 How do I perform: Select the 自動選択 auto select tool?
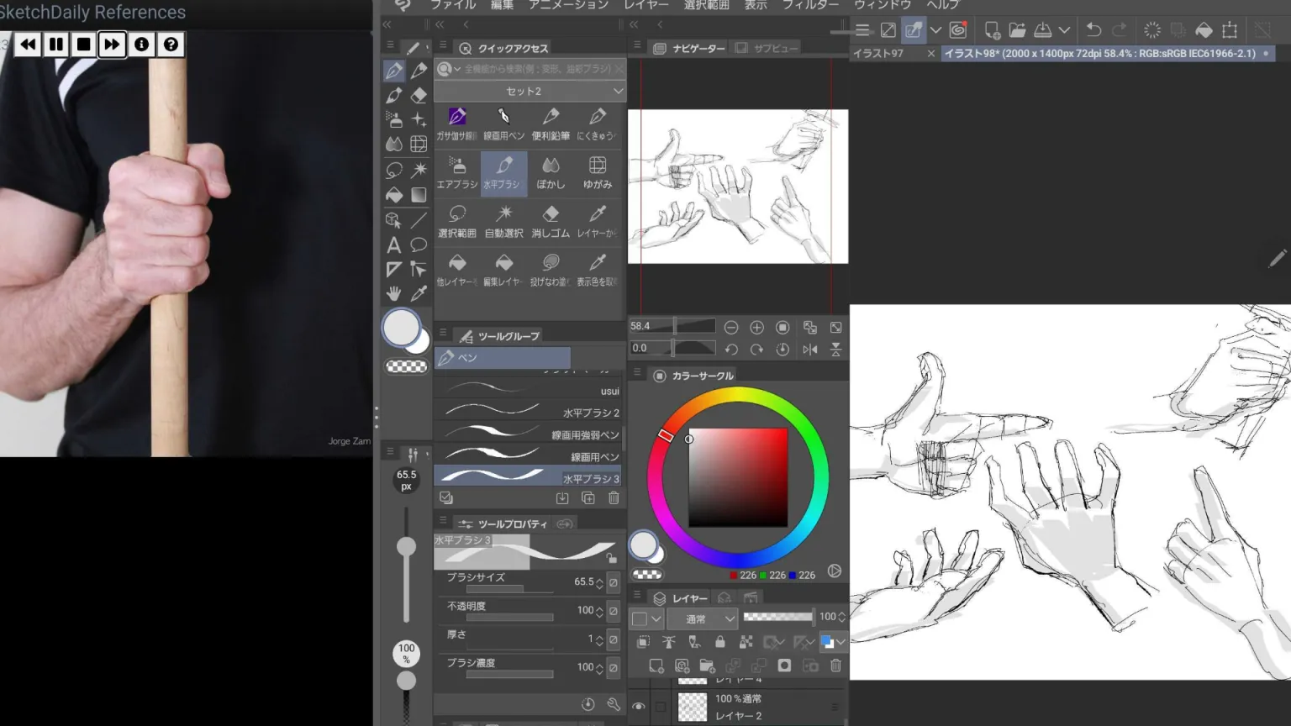coord(503,221)
